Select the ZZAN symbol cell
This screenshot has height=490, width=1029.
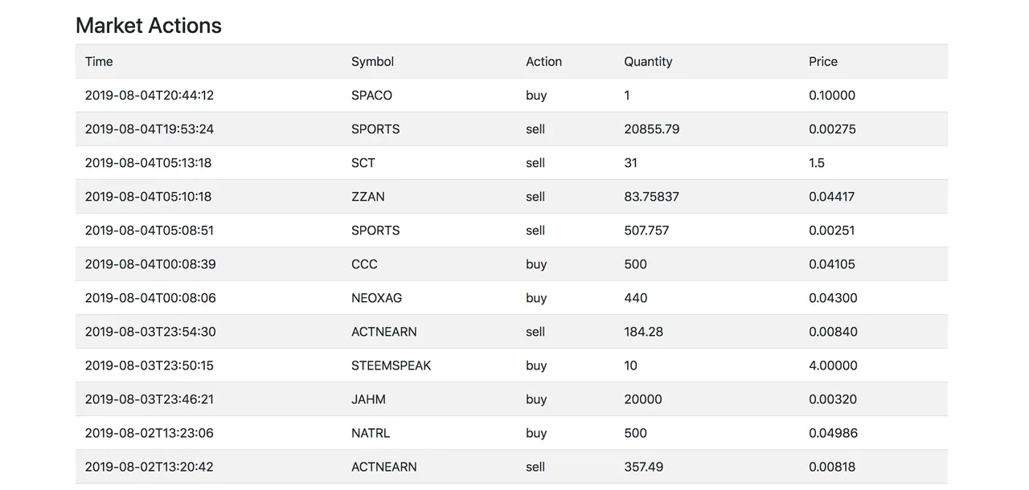[x=367, y=197]
